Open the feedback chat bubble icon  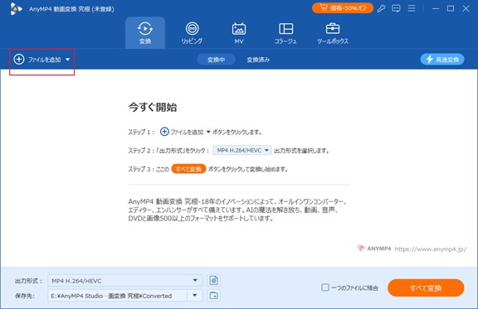click(396, 8)
